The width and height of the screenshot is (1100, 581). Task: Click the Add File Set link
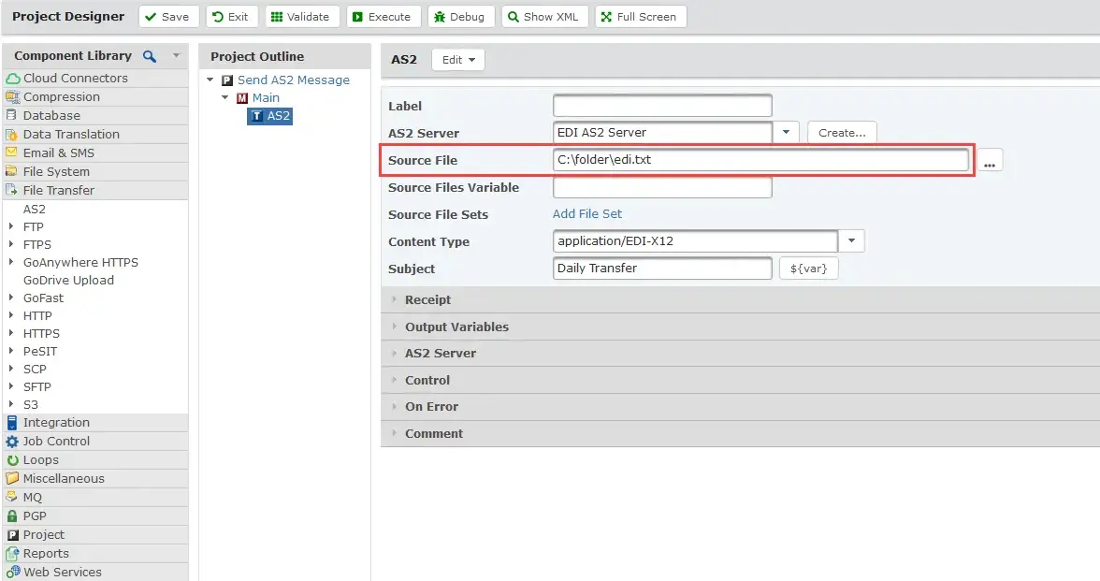(x=587, y=214)
